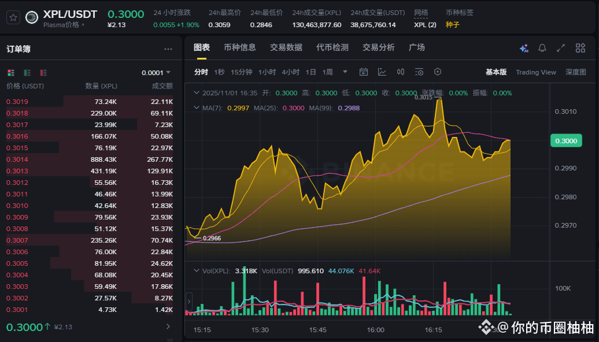Select the 4小时 interval

tap(291, 72)
